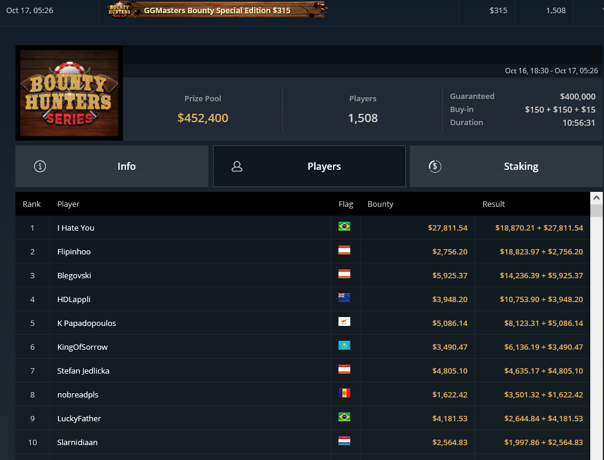The image size is (604, 460).
Task: Click the scrollbar up arrow
Action: [596, 198]
